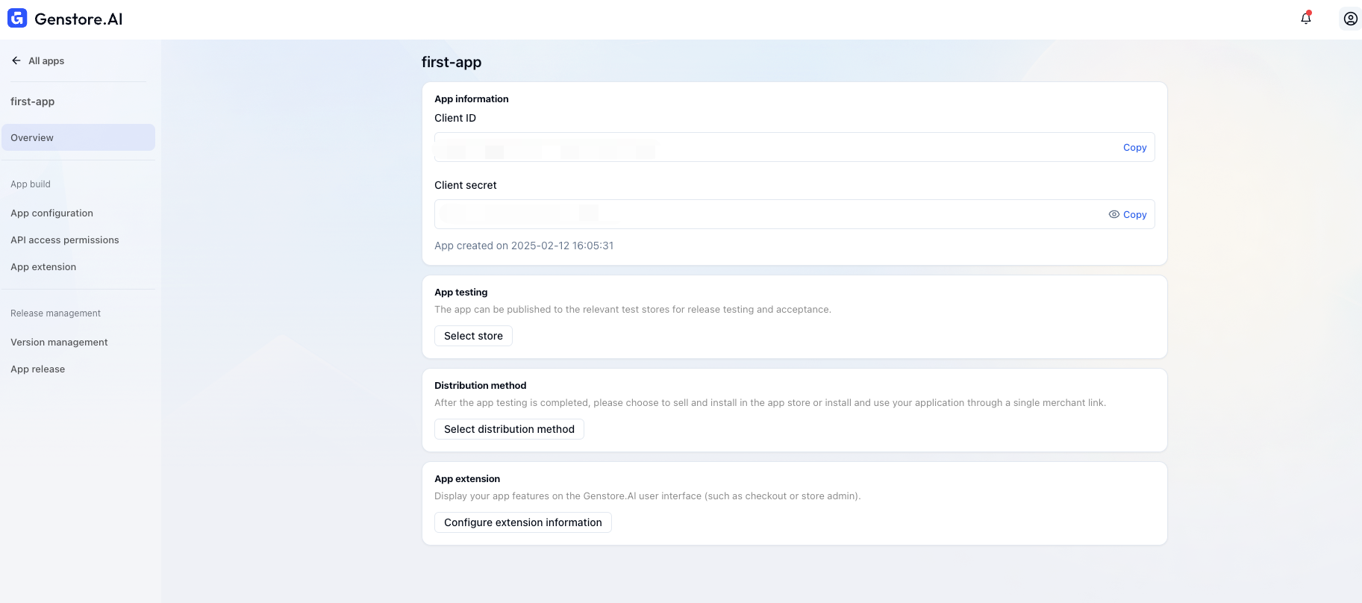This screenshot has height=603, width=1362.
Task: Navigate to App release
Action: point(37,369)
